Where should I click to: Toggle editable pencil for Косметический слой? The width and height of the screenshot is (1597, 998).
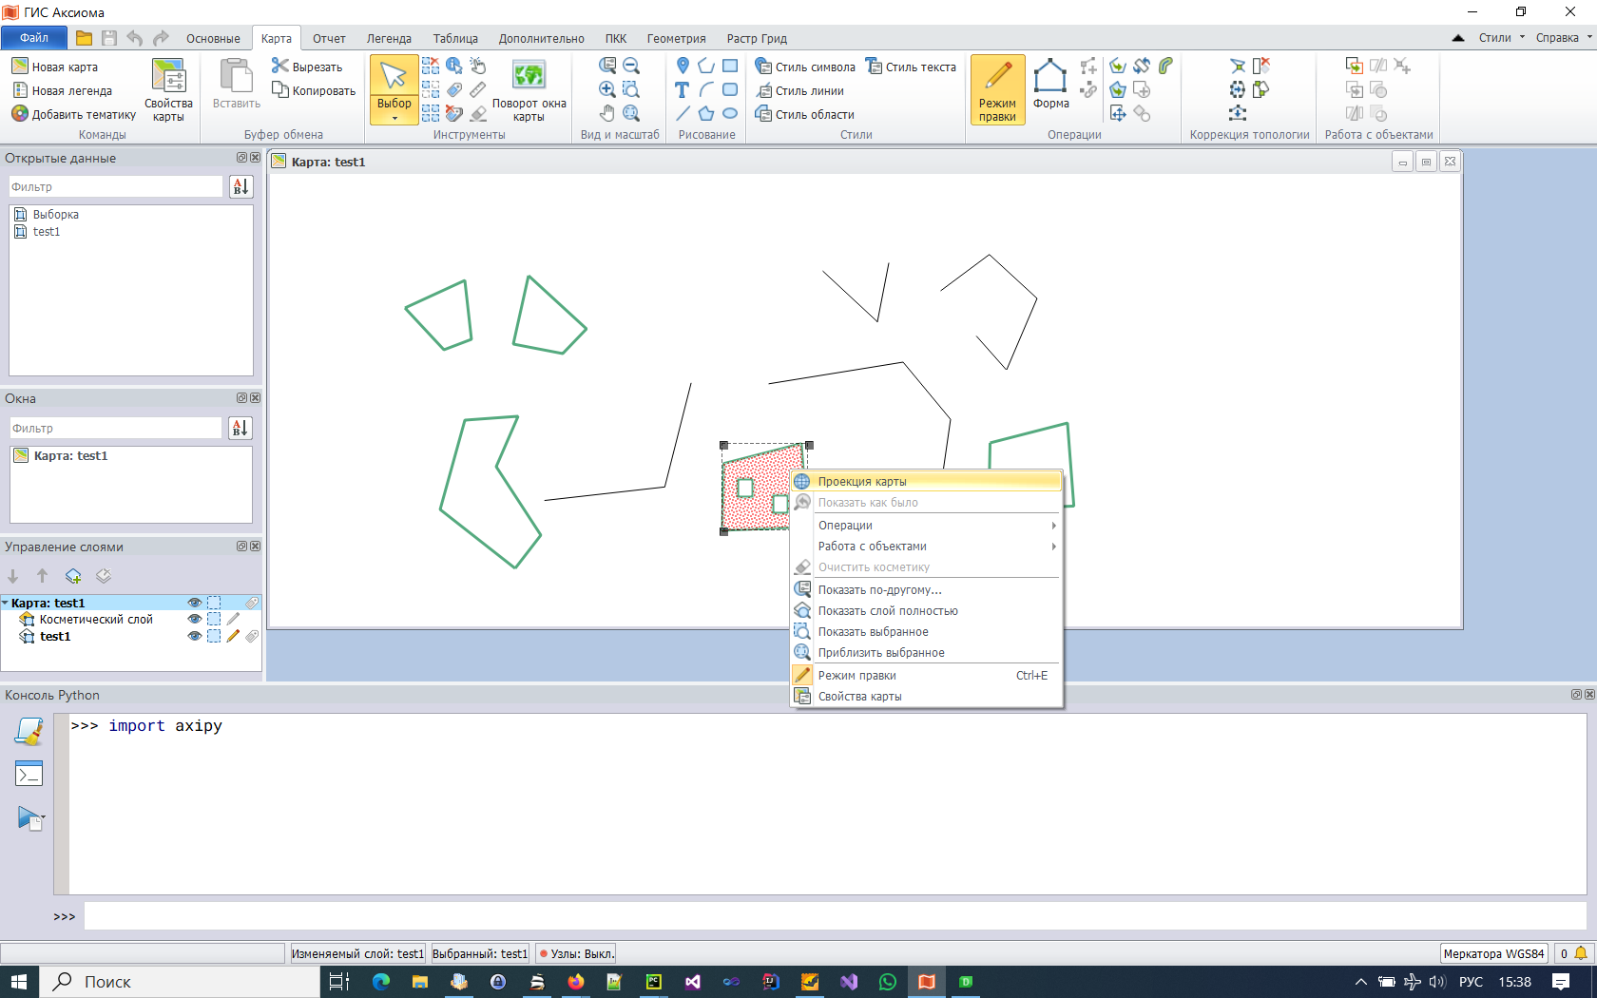pos(233,619)
